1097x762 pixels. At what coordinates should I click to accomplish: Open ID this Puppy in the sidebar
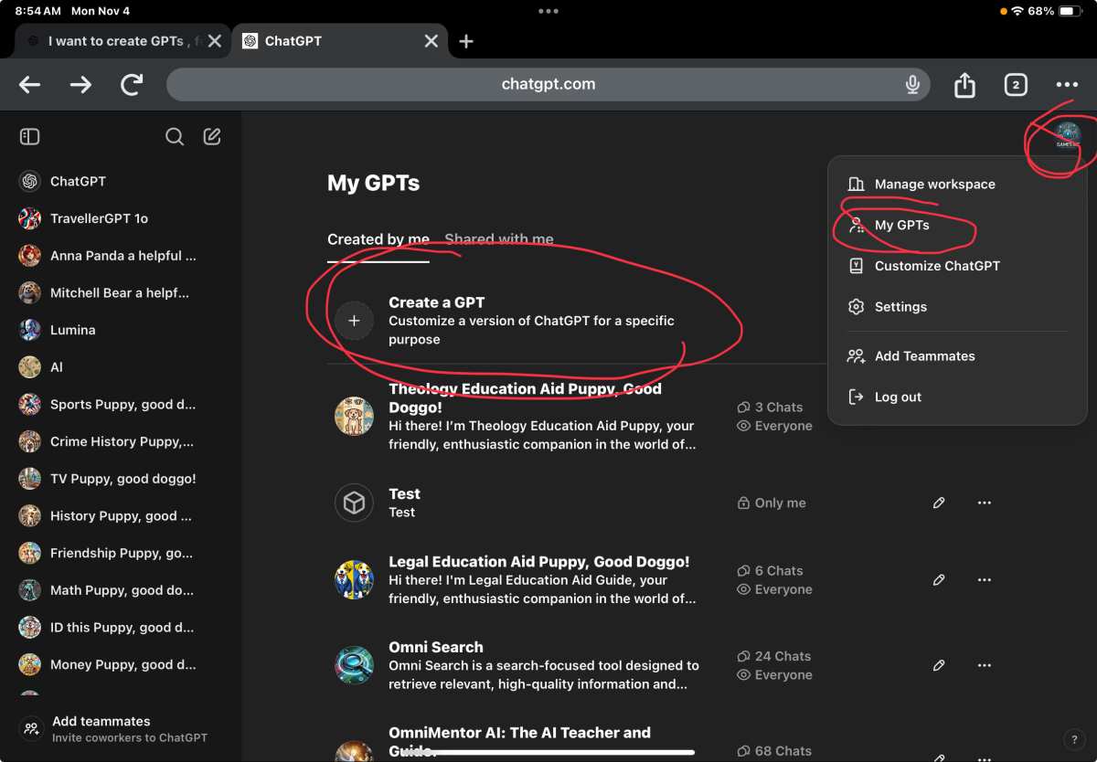click(122, 627)
